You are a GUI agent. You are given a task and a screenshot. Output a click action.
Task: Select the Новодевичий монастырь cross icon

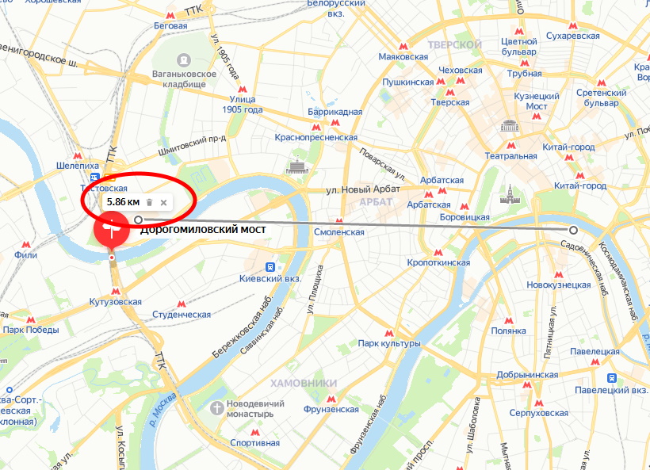pos(217,408)
